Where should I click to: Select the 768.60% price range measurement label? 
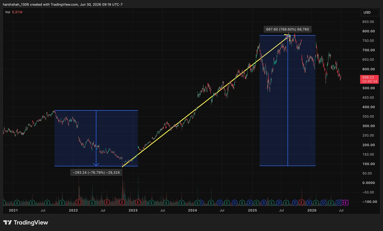(x=287, y=29)
